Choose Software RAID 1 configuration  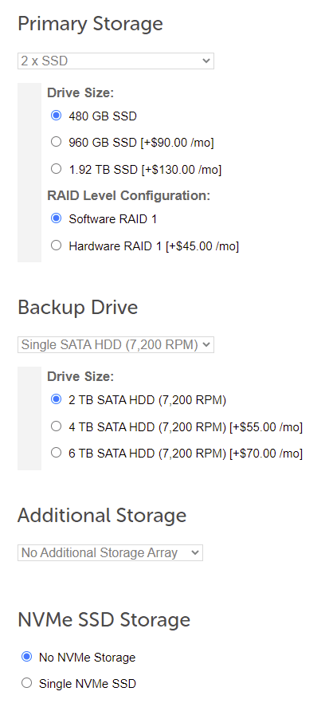click(x=56, y=218)
